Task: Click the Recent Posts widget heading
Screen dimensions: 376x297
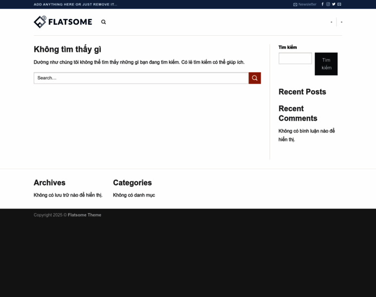Action: [302, 92]
